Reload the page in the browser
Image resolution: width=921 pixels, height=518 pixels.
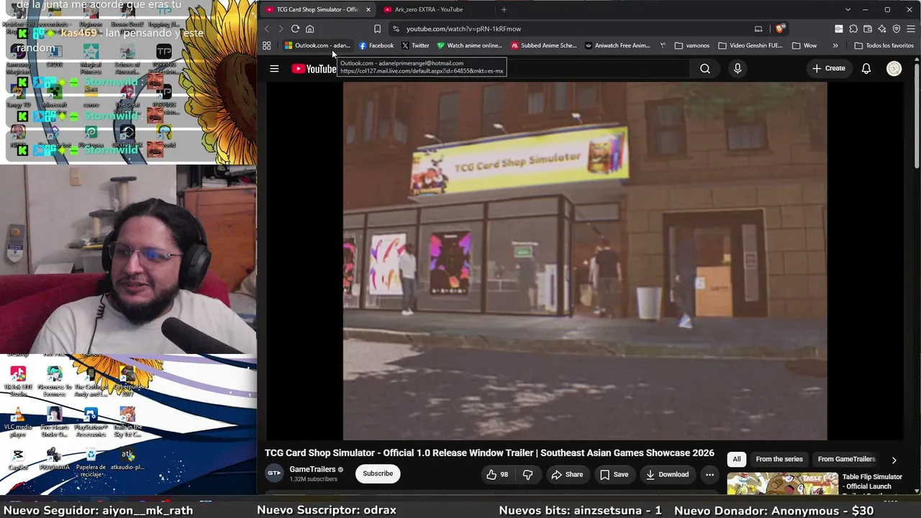(x=295, y=29)
